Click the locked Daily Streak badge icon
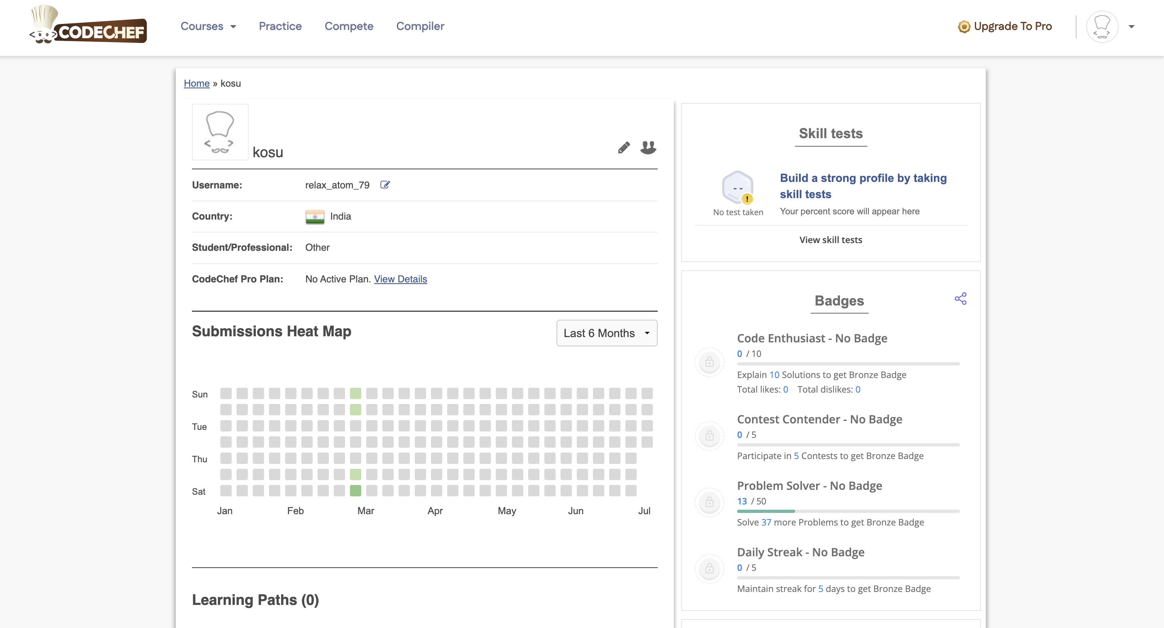 (710, 568)
